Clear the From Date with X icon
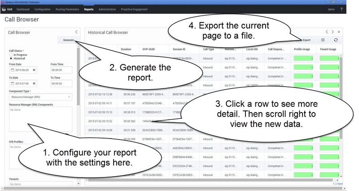The height and width of the screenshot is (191, 359). tap(34, 70)
